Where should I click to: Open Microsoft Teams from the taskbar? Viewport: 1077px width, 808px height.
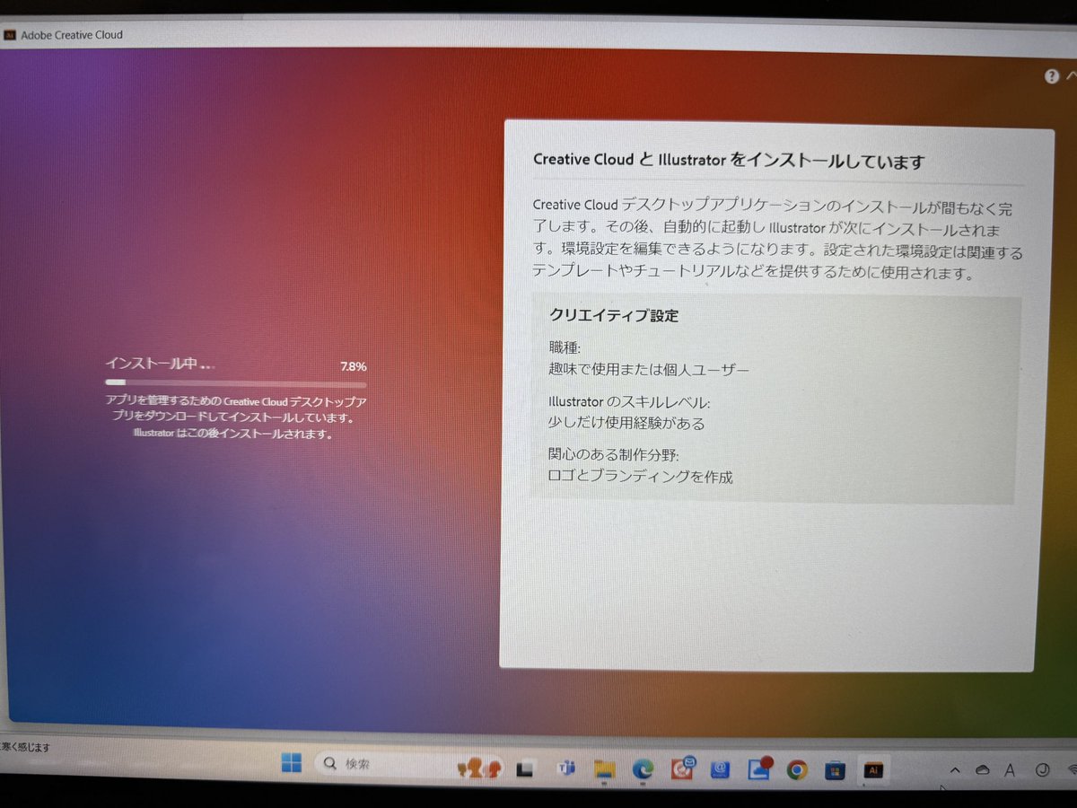(x=565, y=768)
